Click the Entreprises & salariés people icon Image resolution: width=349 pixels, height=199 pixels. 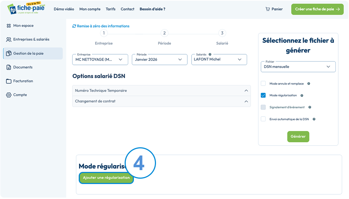pyautogui.click(x=9, y=40)
